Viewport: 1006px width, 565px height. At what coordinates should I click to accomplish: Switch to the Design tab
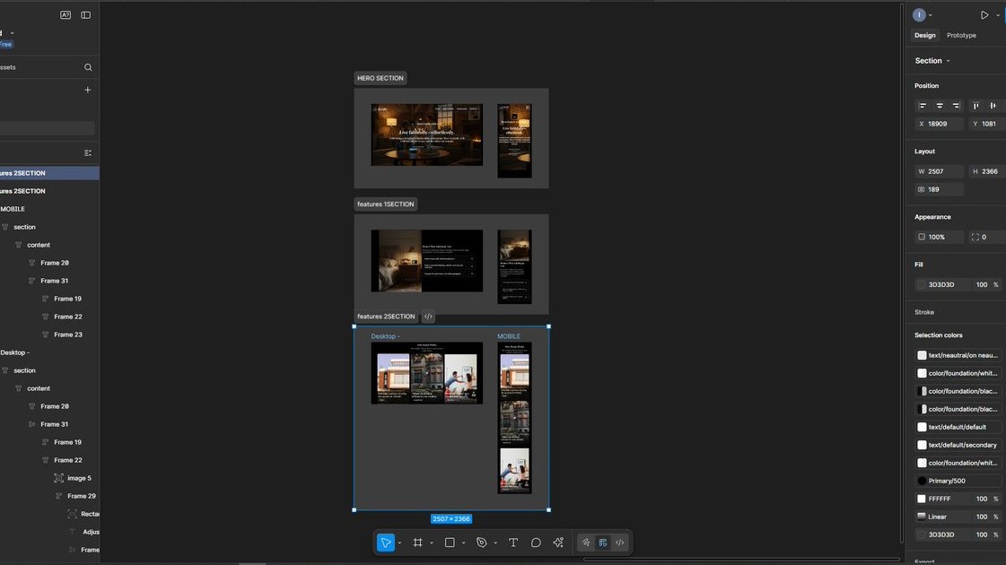click(924, 35)
